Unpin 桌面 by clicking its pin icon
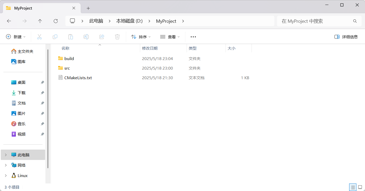 pos(42,82)
